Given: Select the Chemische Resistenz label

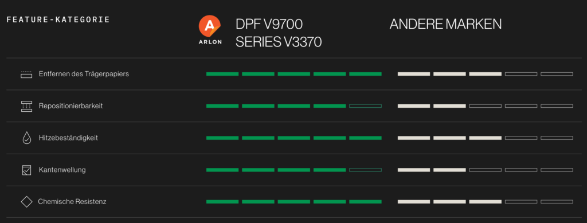Looking at the screenshot, I should click(x=72, y=202).
